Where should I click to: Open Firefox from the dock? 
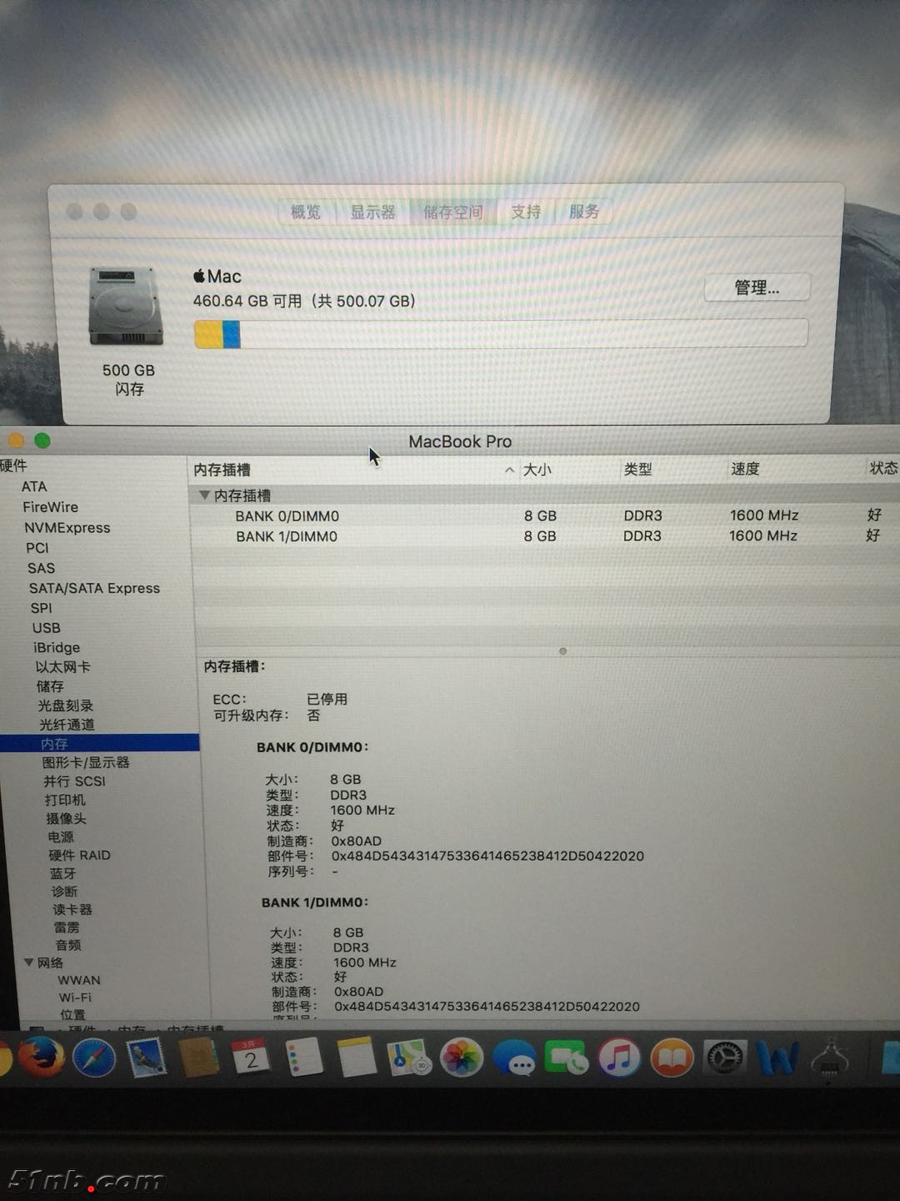[41, 1058]
